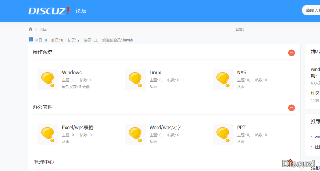Click the NAS forum chat bubble icon
This screenshot has height=171, width=320.
coord(223,79)
